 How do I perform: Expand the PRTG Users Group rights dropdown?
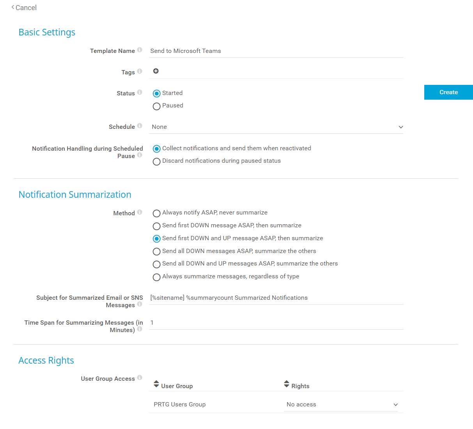[x=342, y=404]
